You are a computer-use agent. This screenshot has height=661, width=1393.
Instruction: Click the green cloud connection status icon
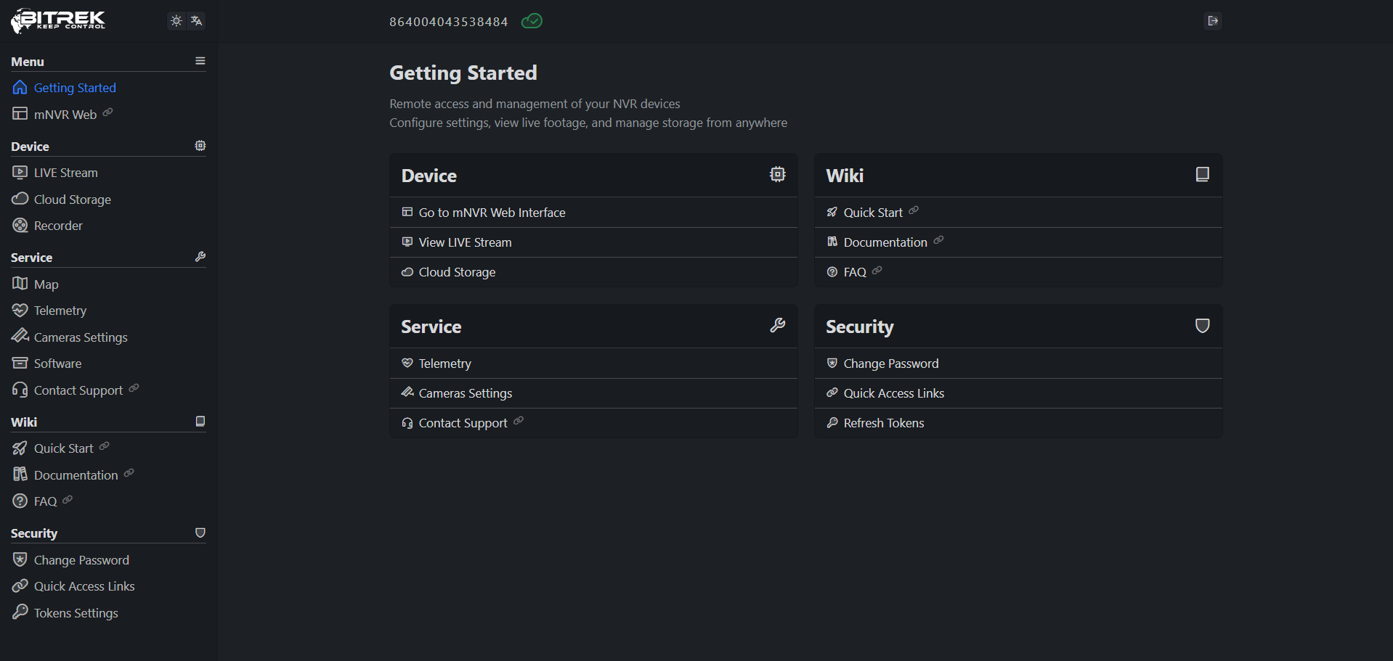pos(532,21)
